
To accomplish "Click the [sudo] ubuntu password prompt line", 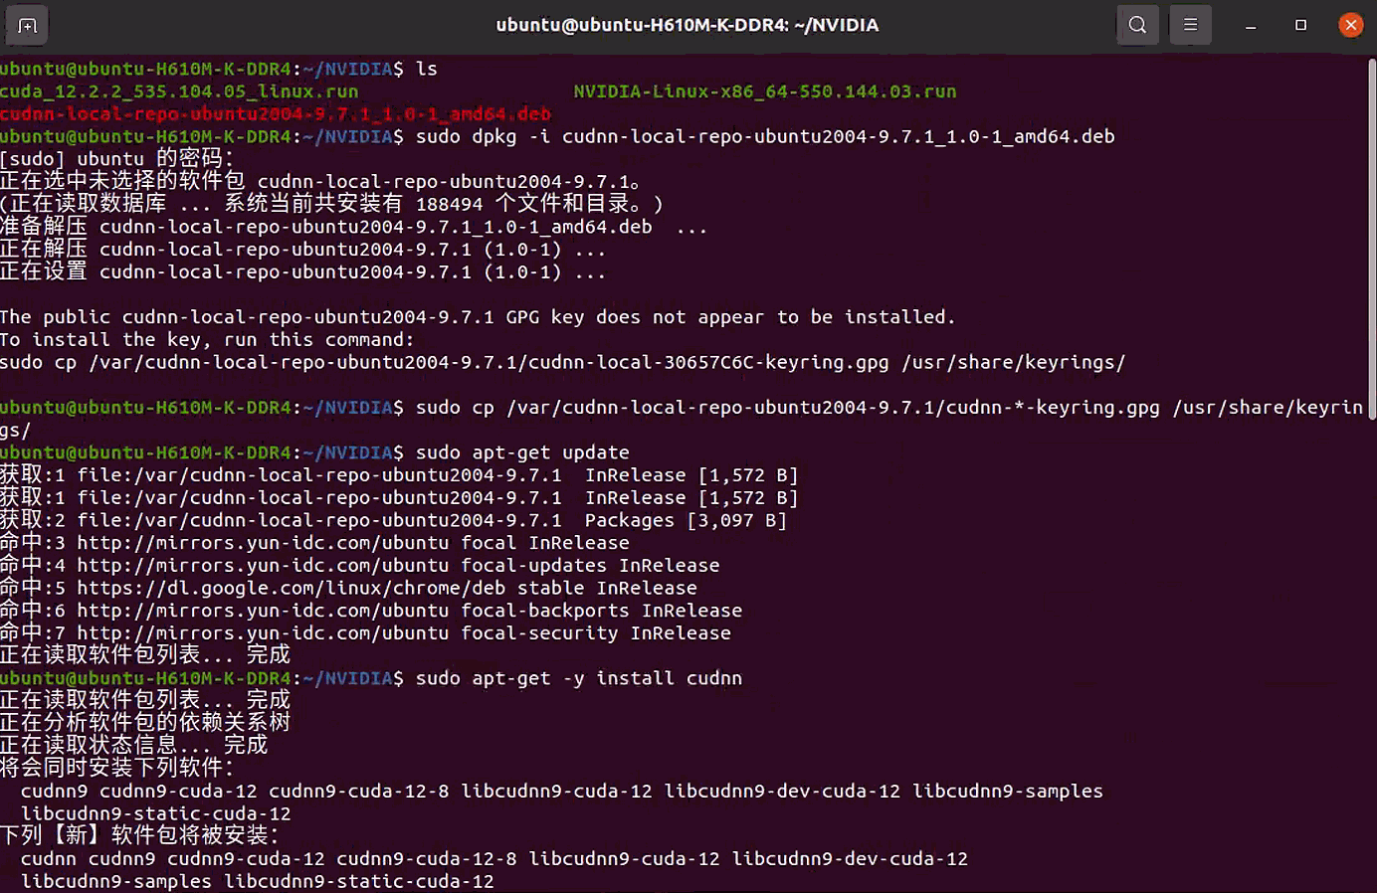I will [116, 159].
